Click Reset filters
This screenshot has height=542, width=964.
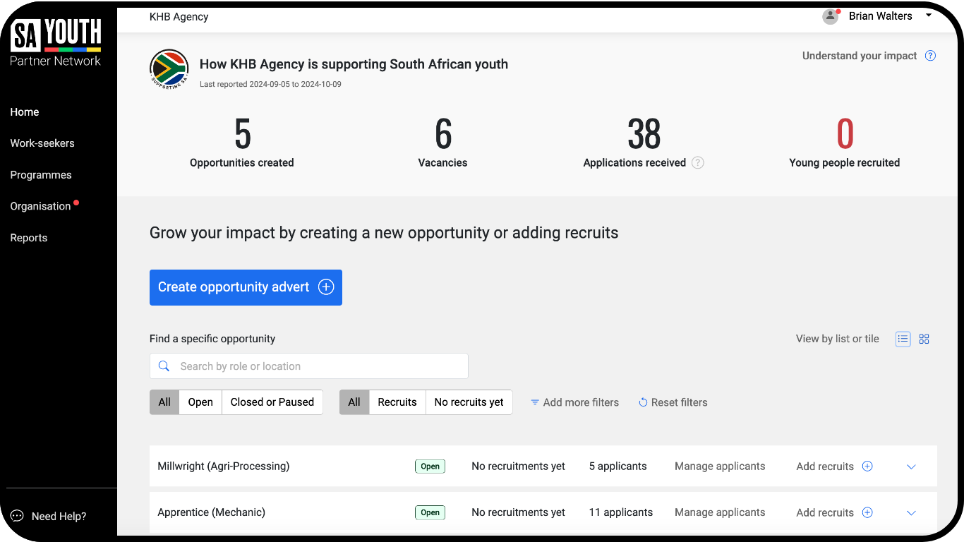click(679, 402)
